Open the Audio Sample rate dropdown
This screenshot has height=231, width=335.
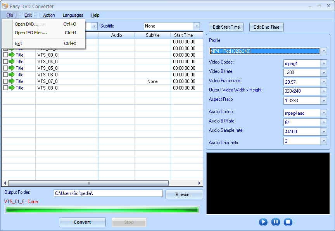pos(324,131)
